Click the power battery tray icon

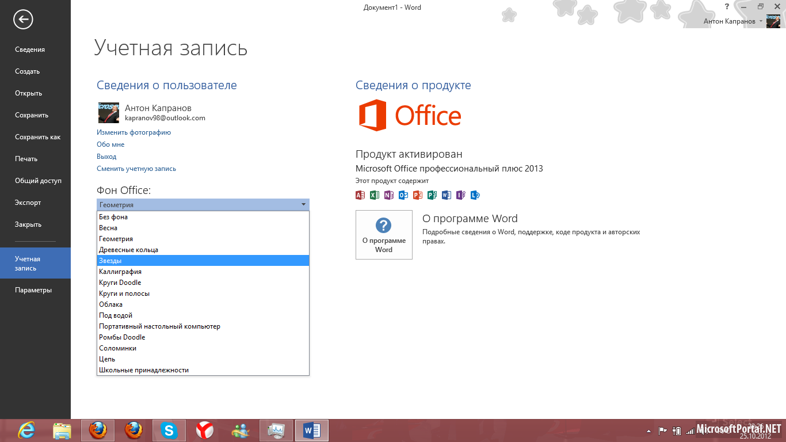(x=677, y=430)
